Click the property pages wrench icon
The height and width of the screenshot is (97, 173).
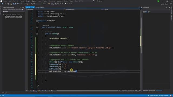[x=149, y=12]
